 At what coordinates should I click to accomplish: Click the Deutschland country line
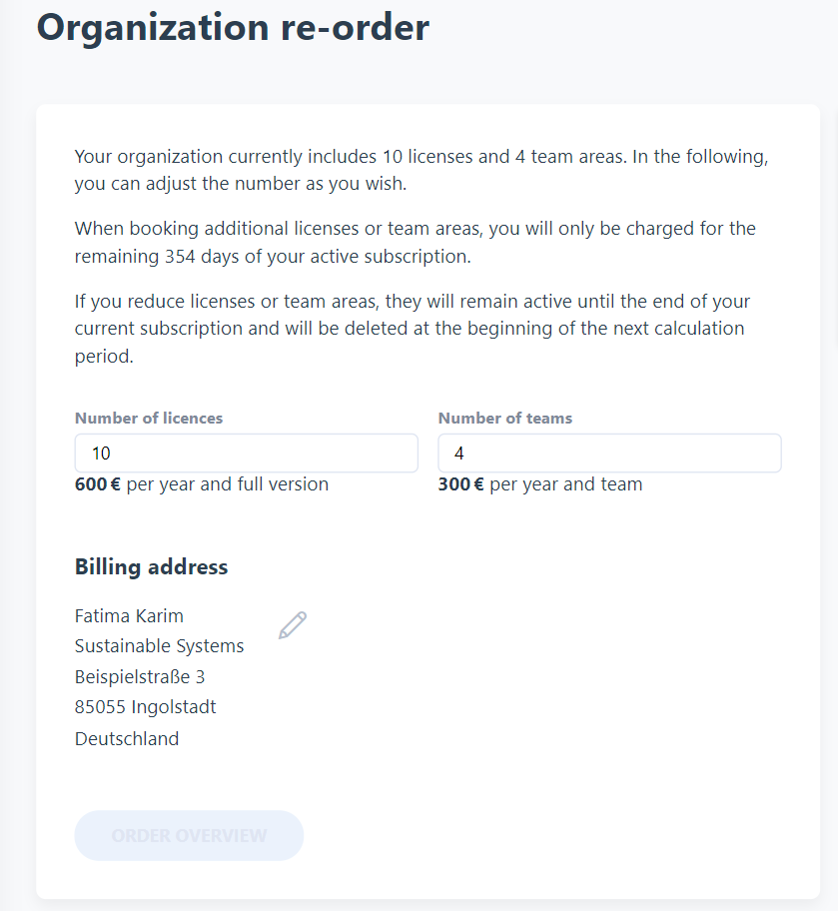click(127, 738)
